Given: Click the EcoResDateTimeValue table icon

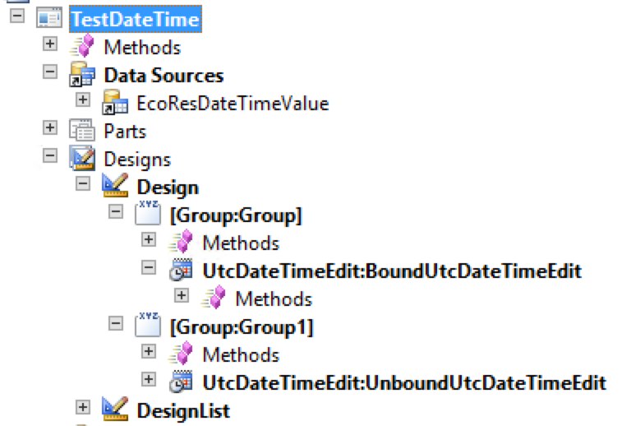Looking at the screenshot, I should 115,102.
